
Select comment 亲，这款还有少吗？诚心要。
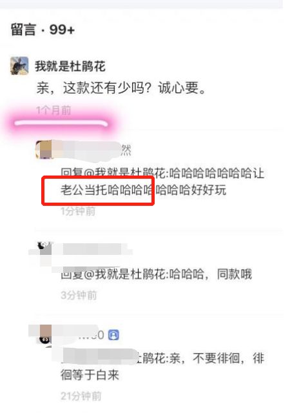pos(121,88)
